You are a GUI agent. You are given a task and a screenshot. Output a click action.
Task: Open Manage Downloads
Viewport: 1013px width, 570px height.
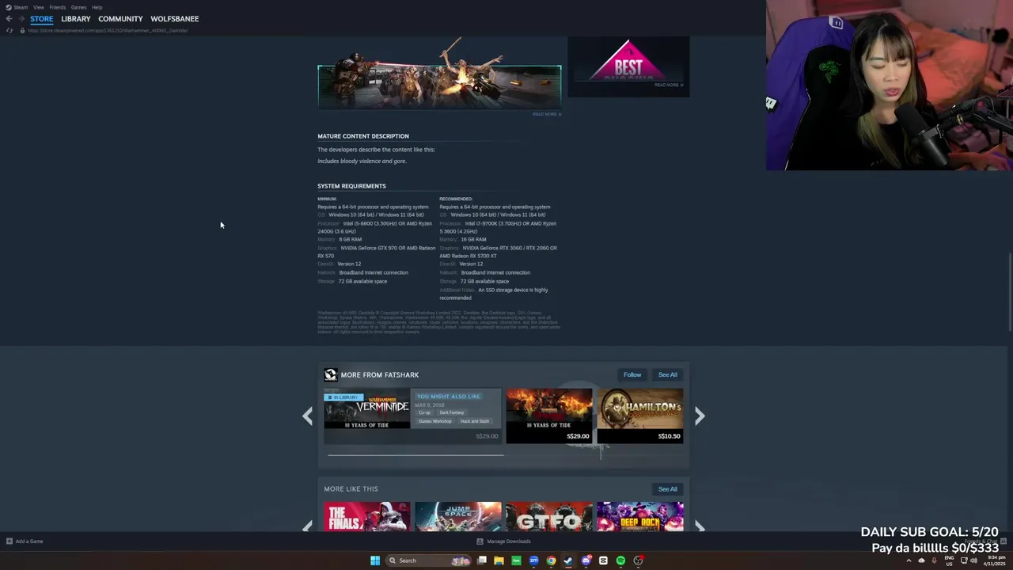[x=503, y=541]
